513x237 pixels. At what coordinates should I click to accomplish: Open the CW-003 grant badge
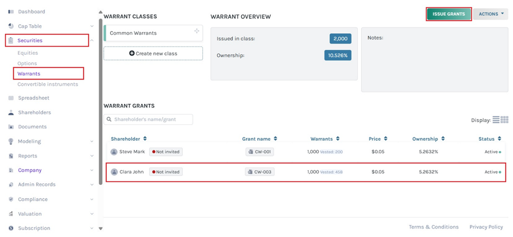tap(260, 172)
